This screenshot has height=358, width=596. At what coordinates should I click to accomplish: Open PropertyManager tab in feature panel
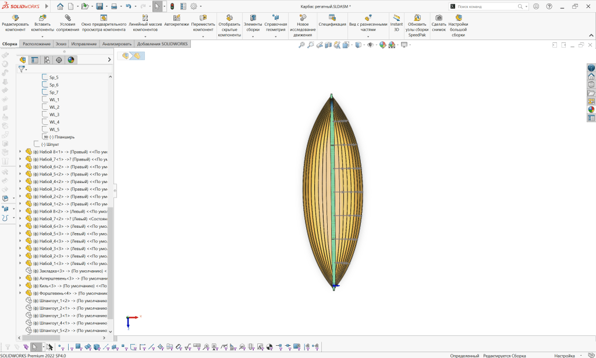[34, 60]
